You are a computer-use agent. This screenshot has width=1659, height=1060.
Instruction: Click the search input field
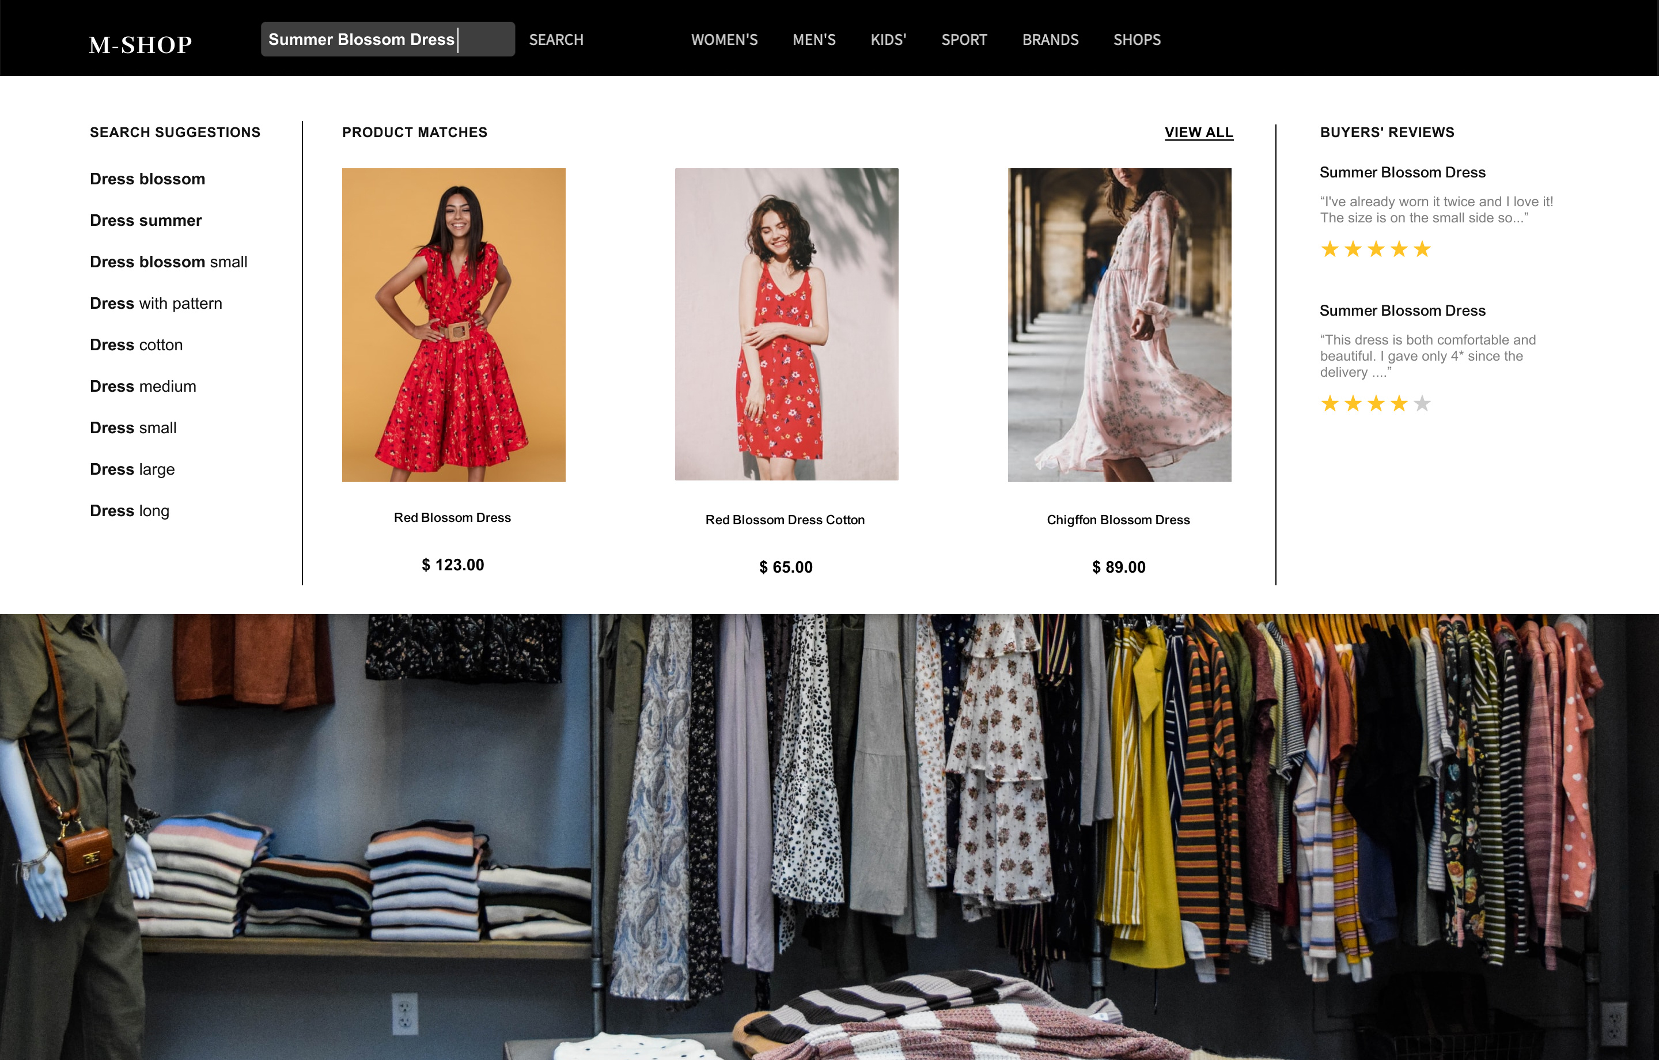pyautogui.click(x=387, y=39)
